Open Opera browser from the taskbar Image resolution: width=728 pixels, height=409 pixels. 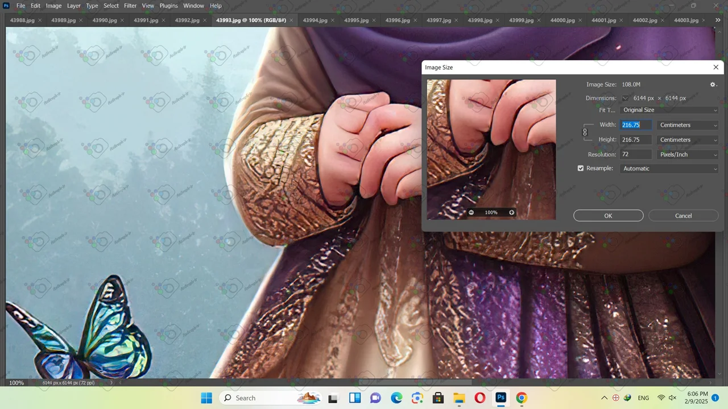tap(479, 398)
